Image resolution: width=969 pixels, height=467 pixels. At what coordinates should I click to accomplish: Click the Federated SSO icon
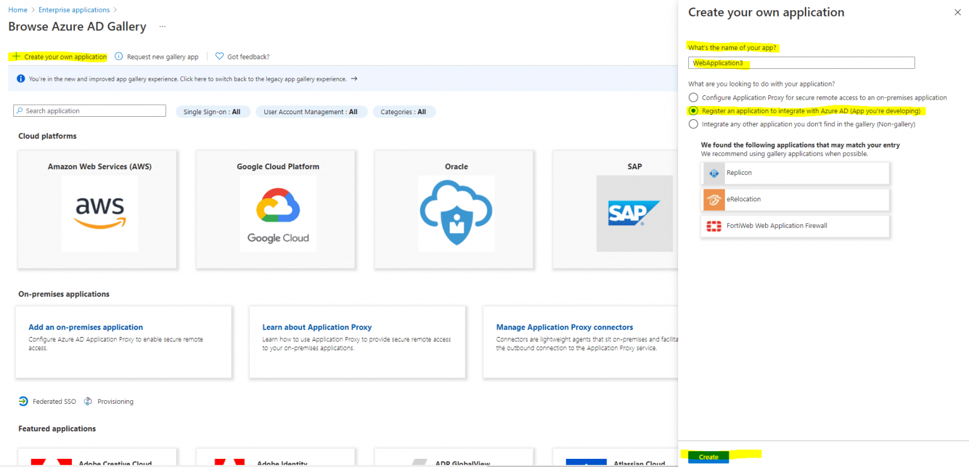[x=23, y=401]
